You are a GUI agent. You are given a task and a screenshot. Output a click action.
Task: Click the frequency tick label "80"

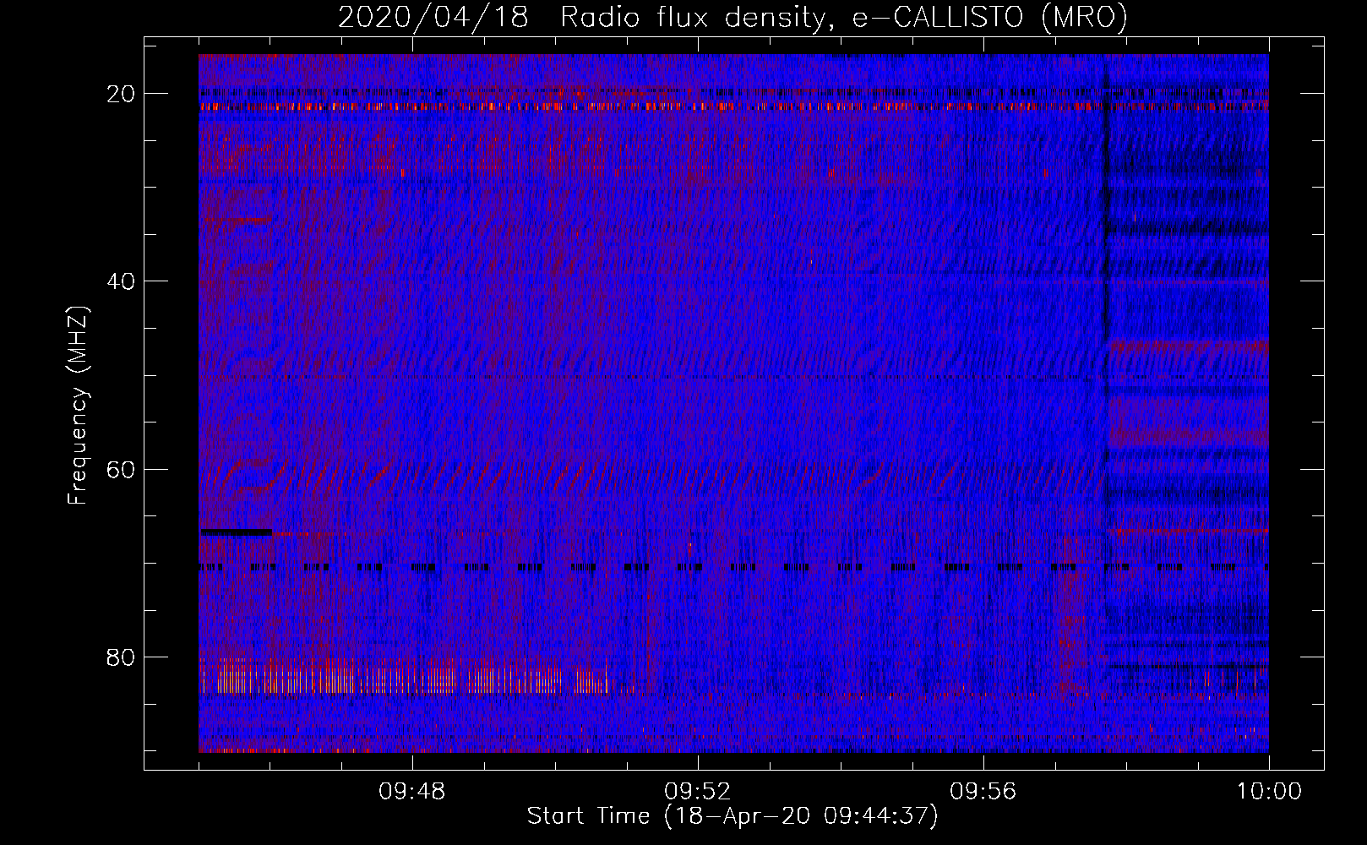click(122, 657)
